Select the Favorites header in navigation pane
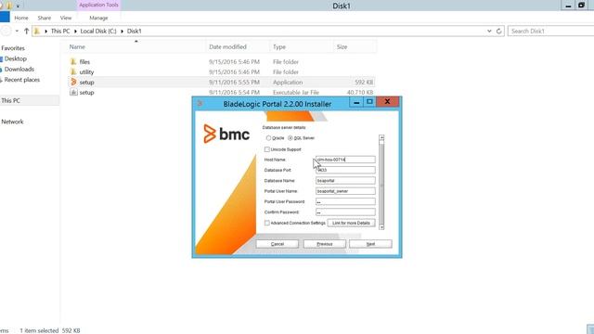Viewport: 594px width, 334px height. tap(13, 48)
